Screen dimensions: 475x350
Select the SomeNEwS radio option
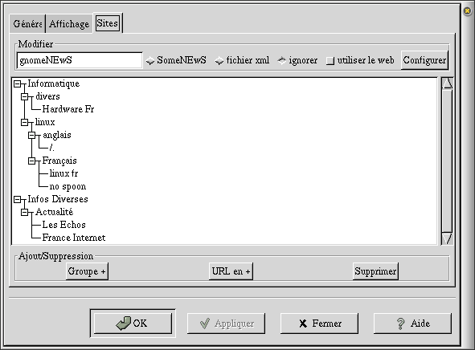[150, 61]
